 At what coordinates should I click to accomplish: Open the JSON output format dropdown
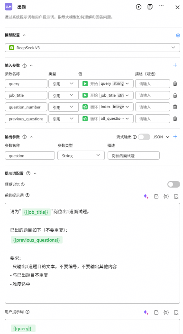pos(161,137)
